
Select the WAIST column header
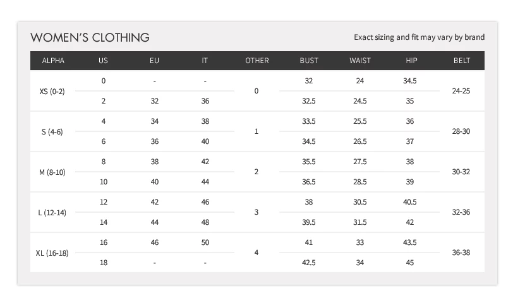point(360,61)
